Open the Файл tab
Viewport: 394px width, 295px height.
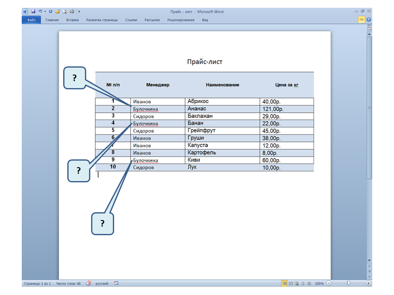pyautogui.click(x=31, y=20)
